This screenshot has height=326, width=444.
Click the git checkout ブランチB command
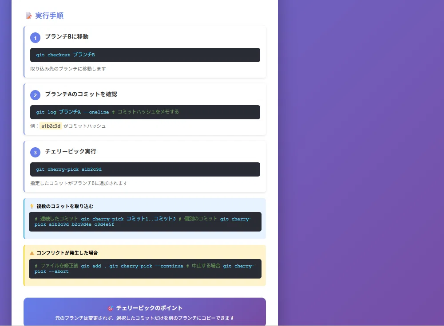65,55
